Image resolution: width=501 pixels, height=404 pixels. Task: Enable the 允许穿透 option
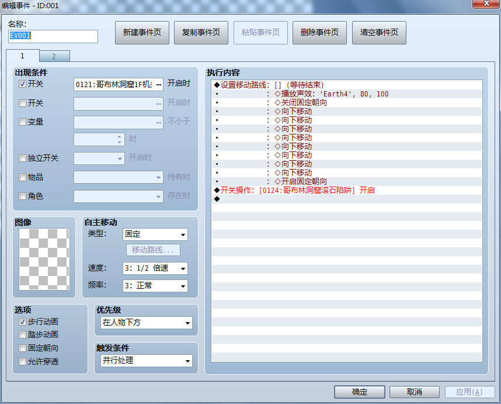(x=22, y=361)
